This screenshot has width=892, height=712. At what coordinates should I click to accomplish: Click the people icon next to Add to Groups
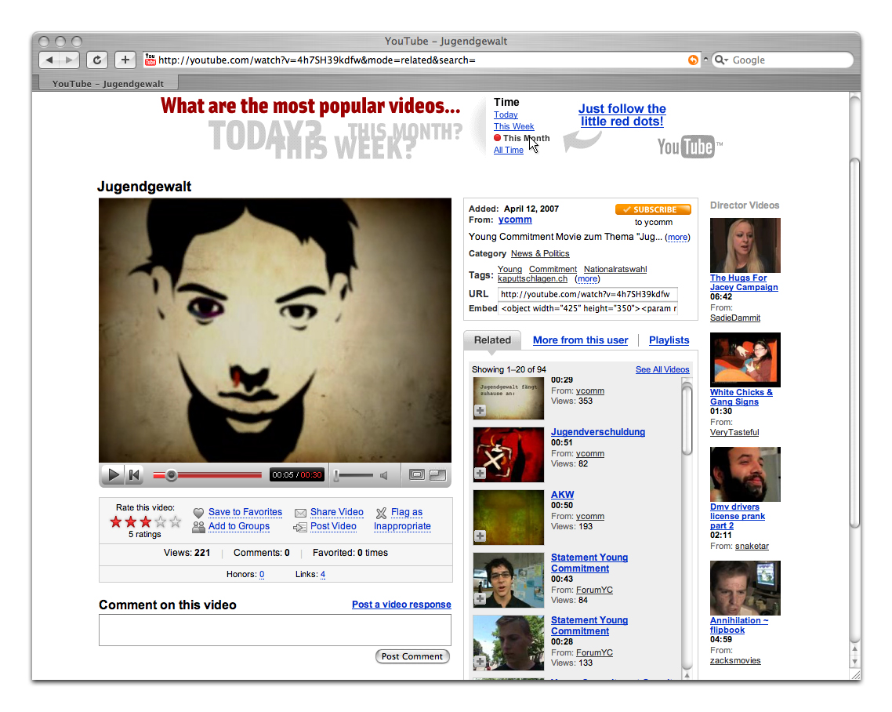[x=198, y=527]
